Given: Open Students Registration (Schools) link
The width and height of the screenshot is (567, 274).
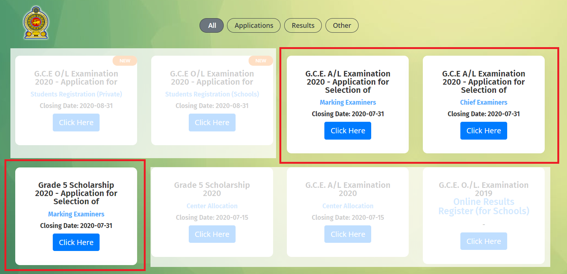Looking at the screenshot, I should click(212, 94).
